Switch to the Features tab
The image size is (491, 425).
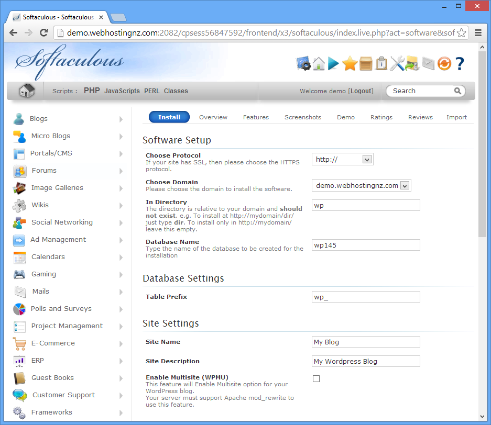(x=256, y=117)
